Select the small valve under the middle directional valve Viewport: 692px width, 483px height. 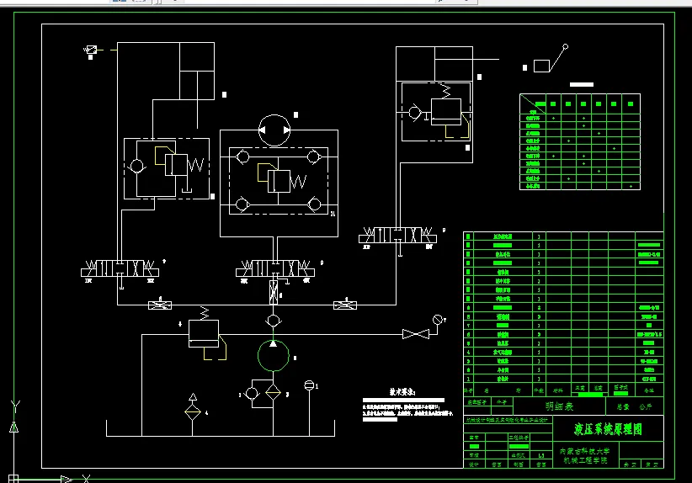(274, 292)
